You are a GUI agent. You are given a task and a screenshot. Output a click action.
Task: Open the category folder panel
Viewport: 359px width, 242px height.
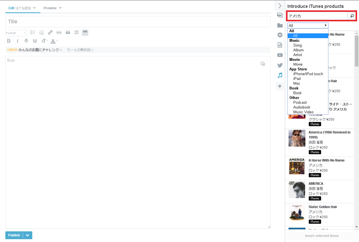[x=280, y=25]
